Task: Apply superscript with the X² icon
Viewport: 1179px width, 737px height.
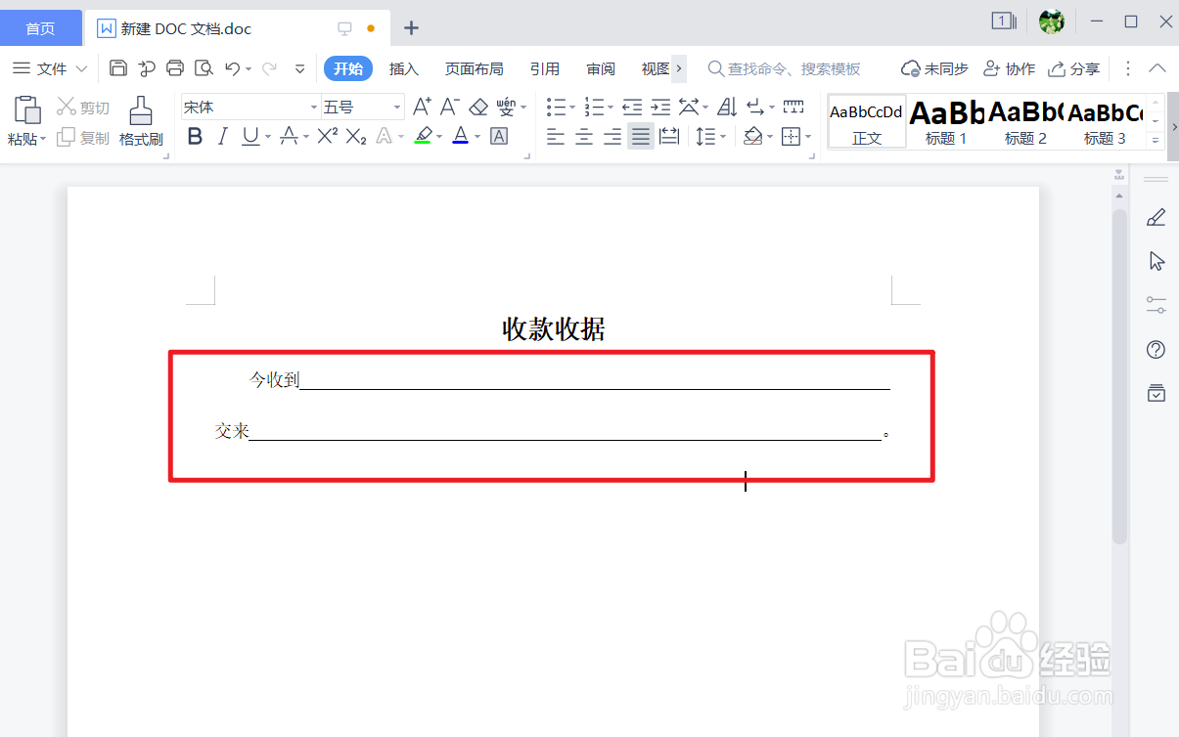Action: (x=328, y=136)
